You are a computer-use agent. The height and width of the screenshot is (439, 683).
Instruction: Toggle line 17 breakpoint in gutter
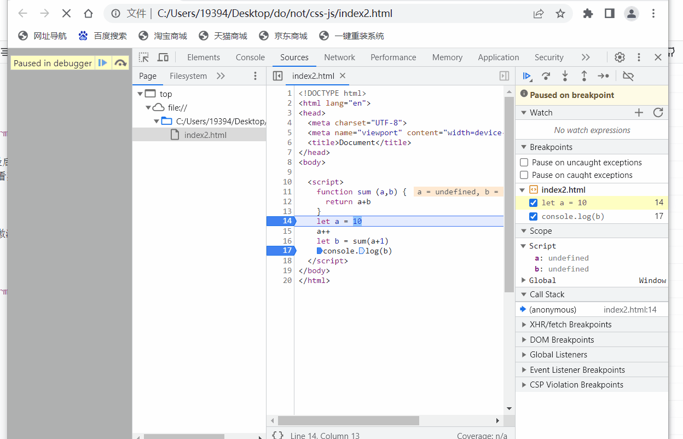281,251
